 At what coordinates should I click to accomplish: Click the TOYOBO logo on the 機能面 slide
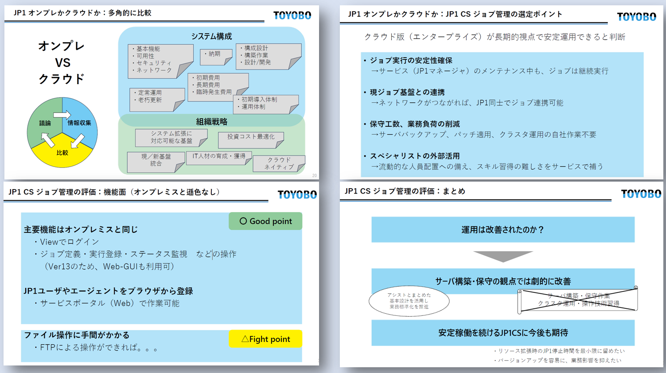pyautogui.click(x=297, y=194)
